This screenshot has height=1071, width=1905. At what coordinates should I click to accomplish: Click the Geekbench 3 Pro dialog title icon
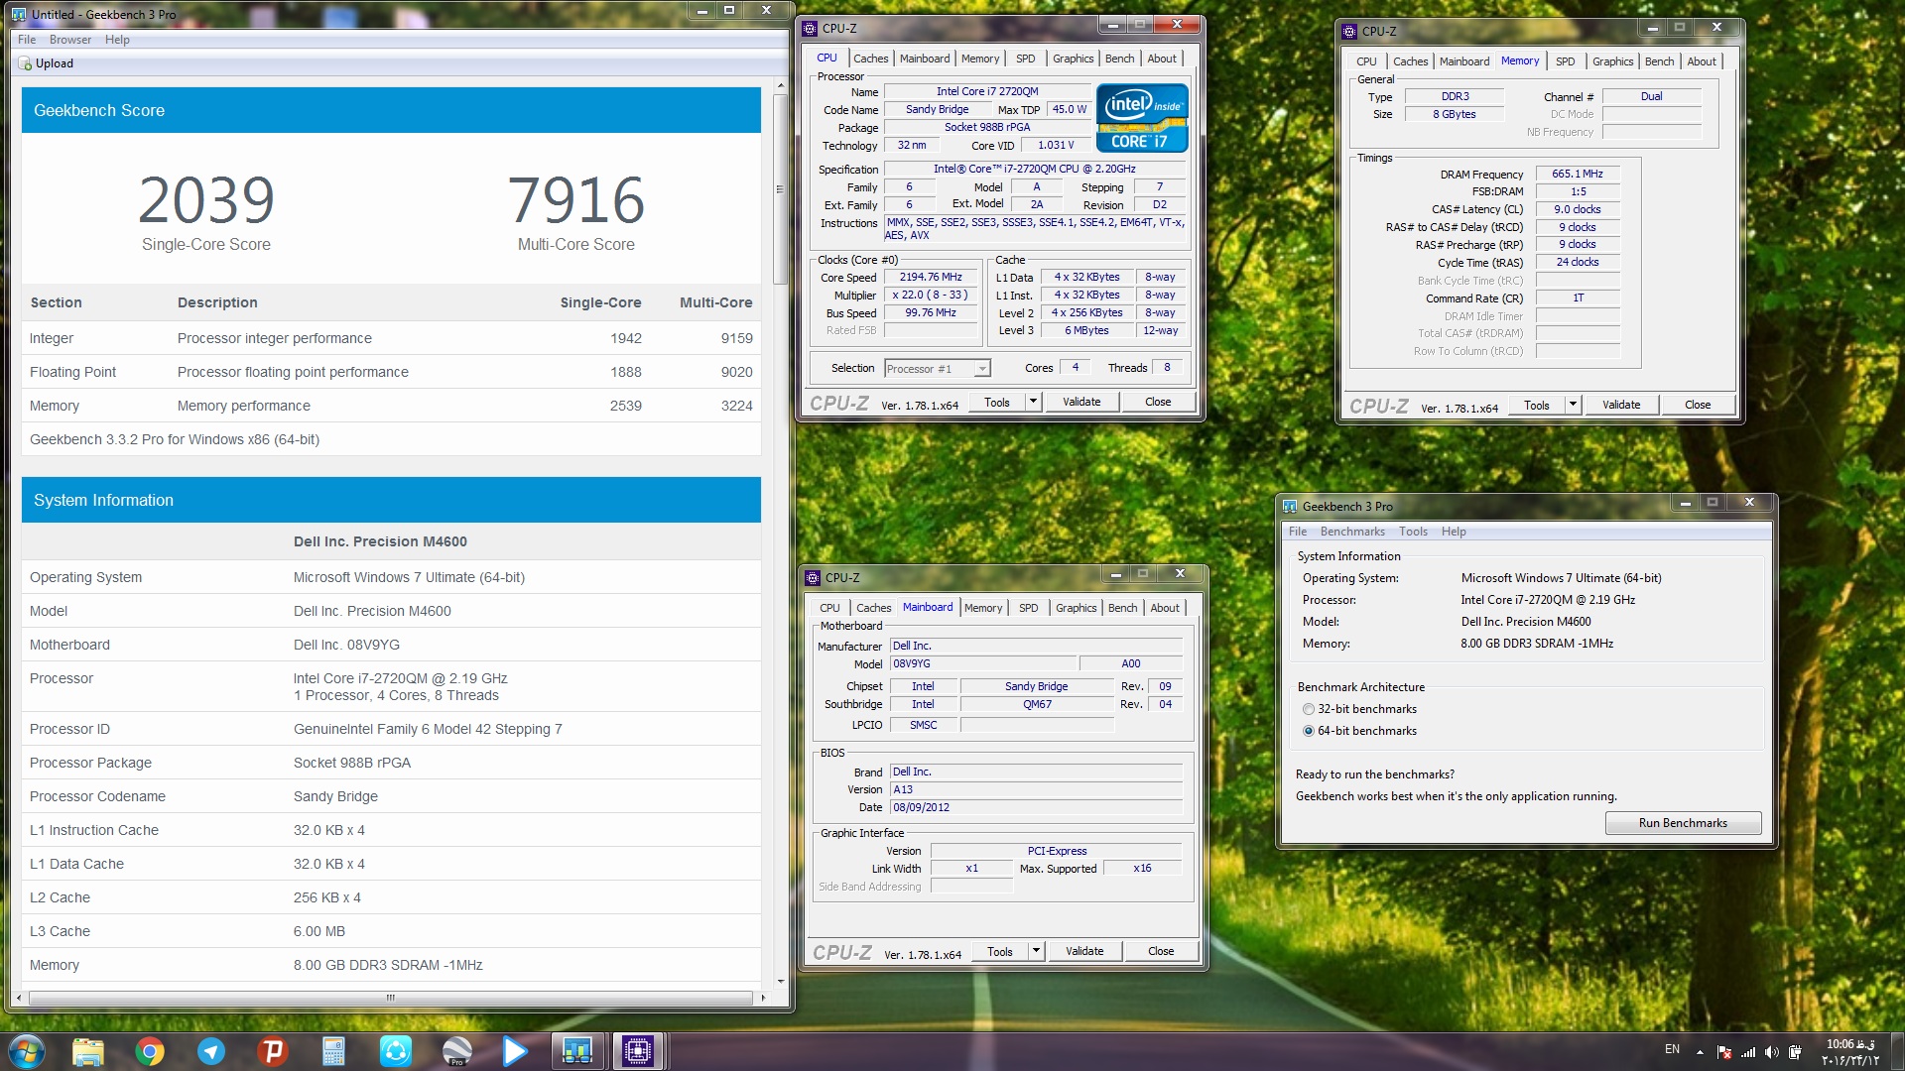pos(1290,506)
